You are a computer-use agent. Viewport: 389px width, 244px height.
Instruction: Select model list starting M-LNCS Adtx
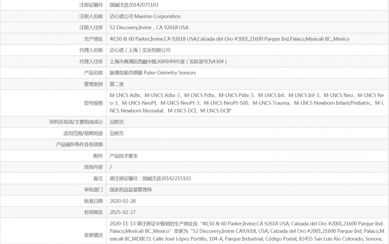pyautogui.click(x=247, y=103)
